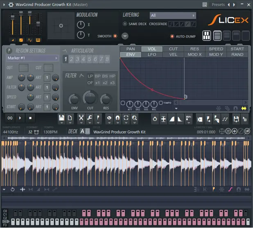
Task: Click the save-with-arrow export icon
Action: tap(236, 119)
